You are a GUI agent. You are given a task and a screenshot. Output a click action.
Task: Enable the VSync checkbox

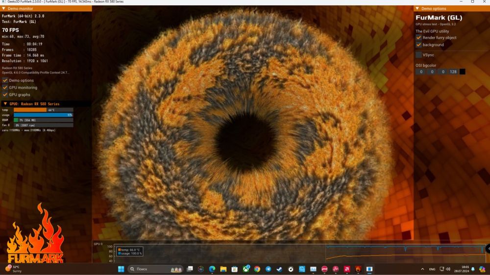418,55
